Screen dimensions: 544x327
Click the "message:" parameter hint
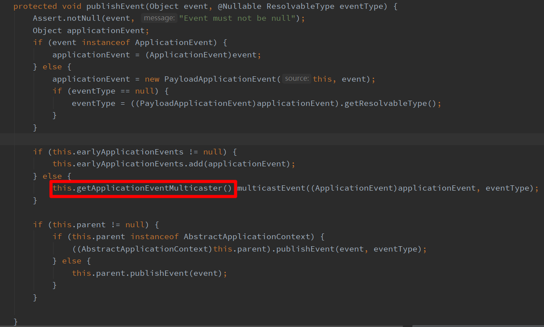(x=159, y=18)
